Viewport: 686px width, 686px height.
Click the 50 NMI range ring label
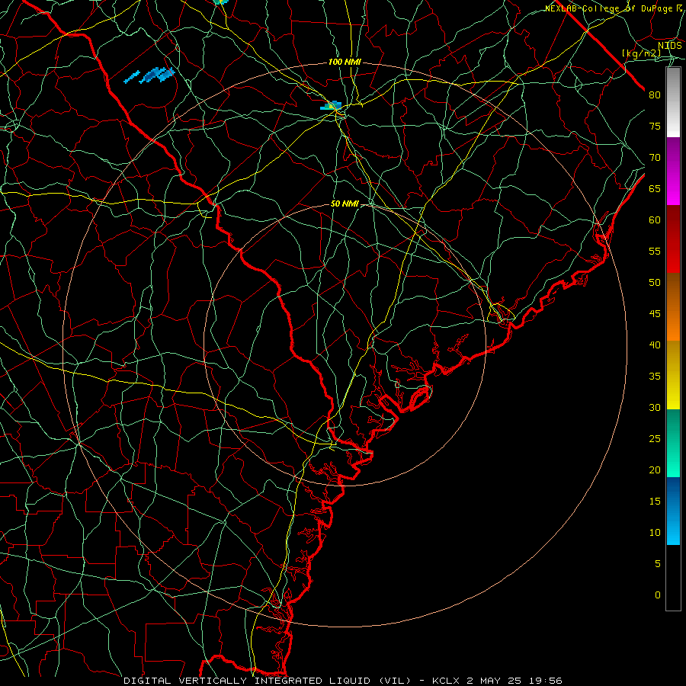pos(345,204)
